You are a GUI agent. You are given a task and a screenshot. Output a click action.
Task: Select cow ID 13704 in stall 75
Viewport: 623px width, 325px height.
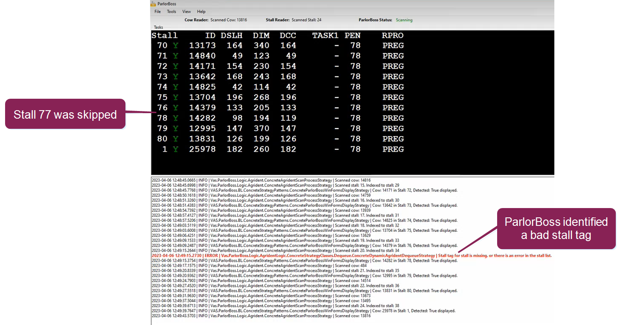pyautogui.click(x=202, y=97)
